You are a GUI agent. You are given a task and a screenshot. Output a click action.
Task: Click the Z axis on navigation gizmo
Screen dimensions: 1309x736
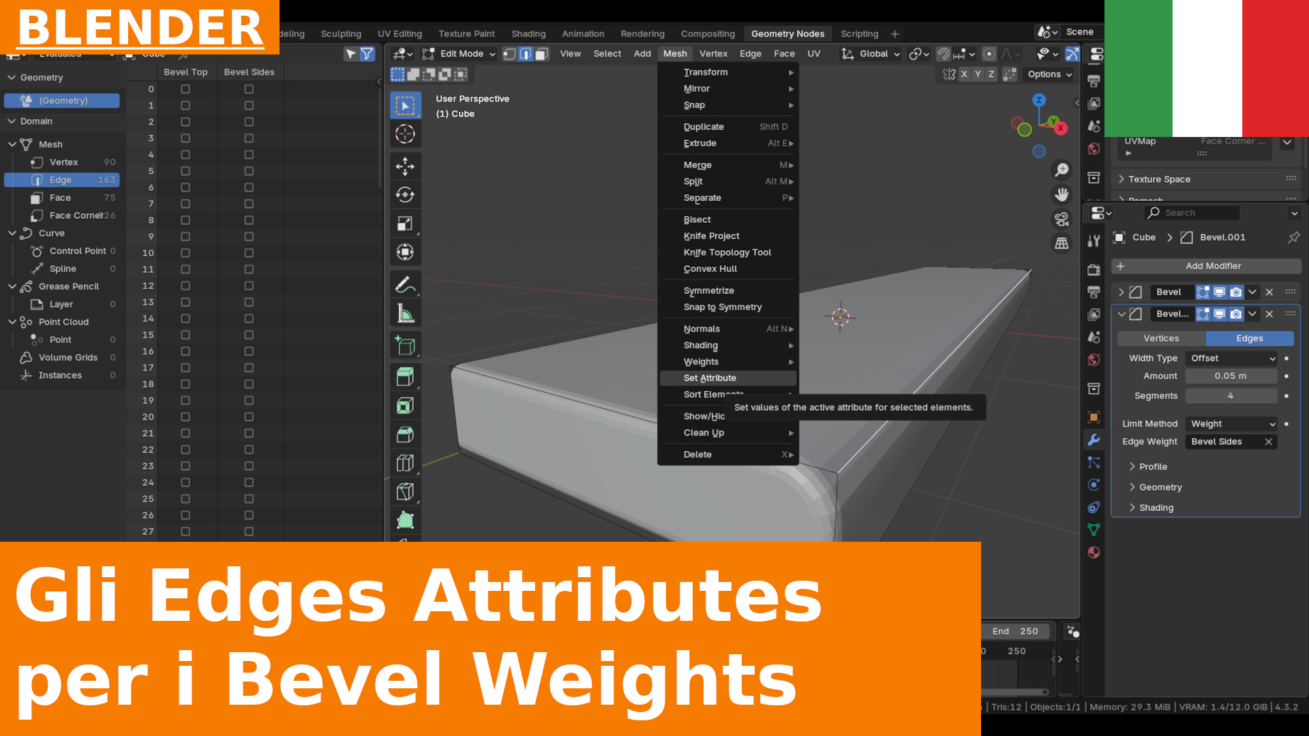pos(1039,100)
